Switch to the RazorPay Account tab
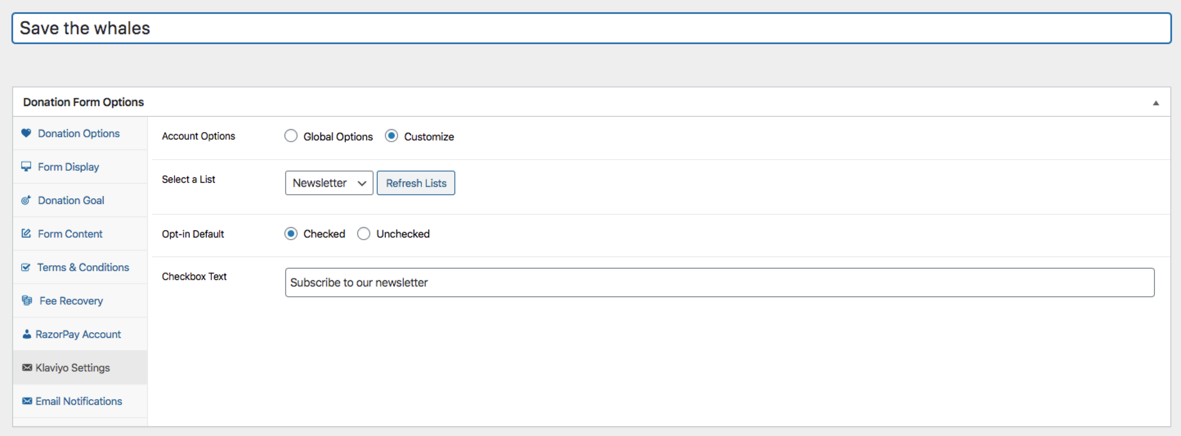This screenshot has width=1181, height=436. tap(80, 334)
